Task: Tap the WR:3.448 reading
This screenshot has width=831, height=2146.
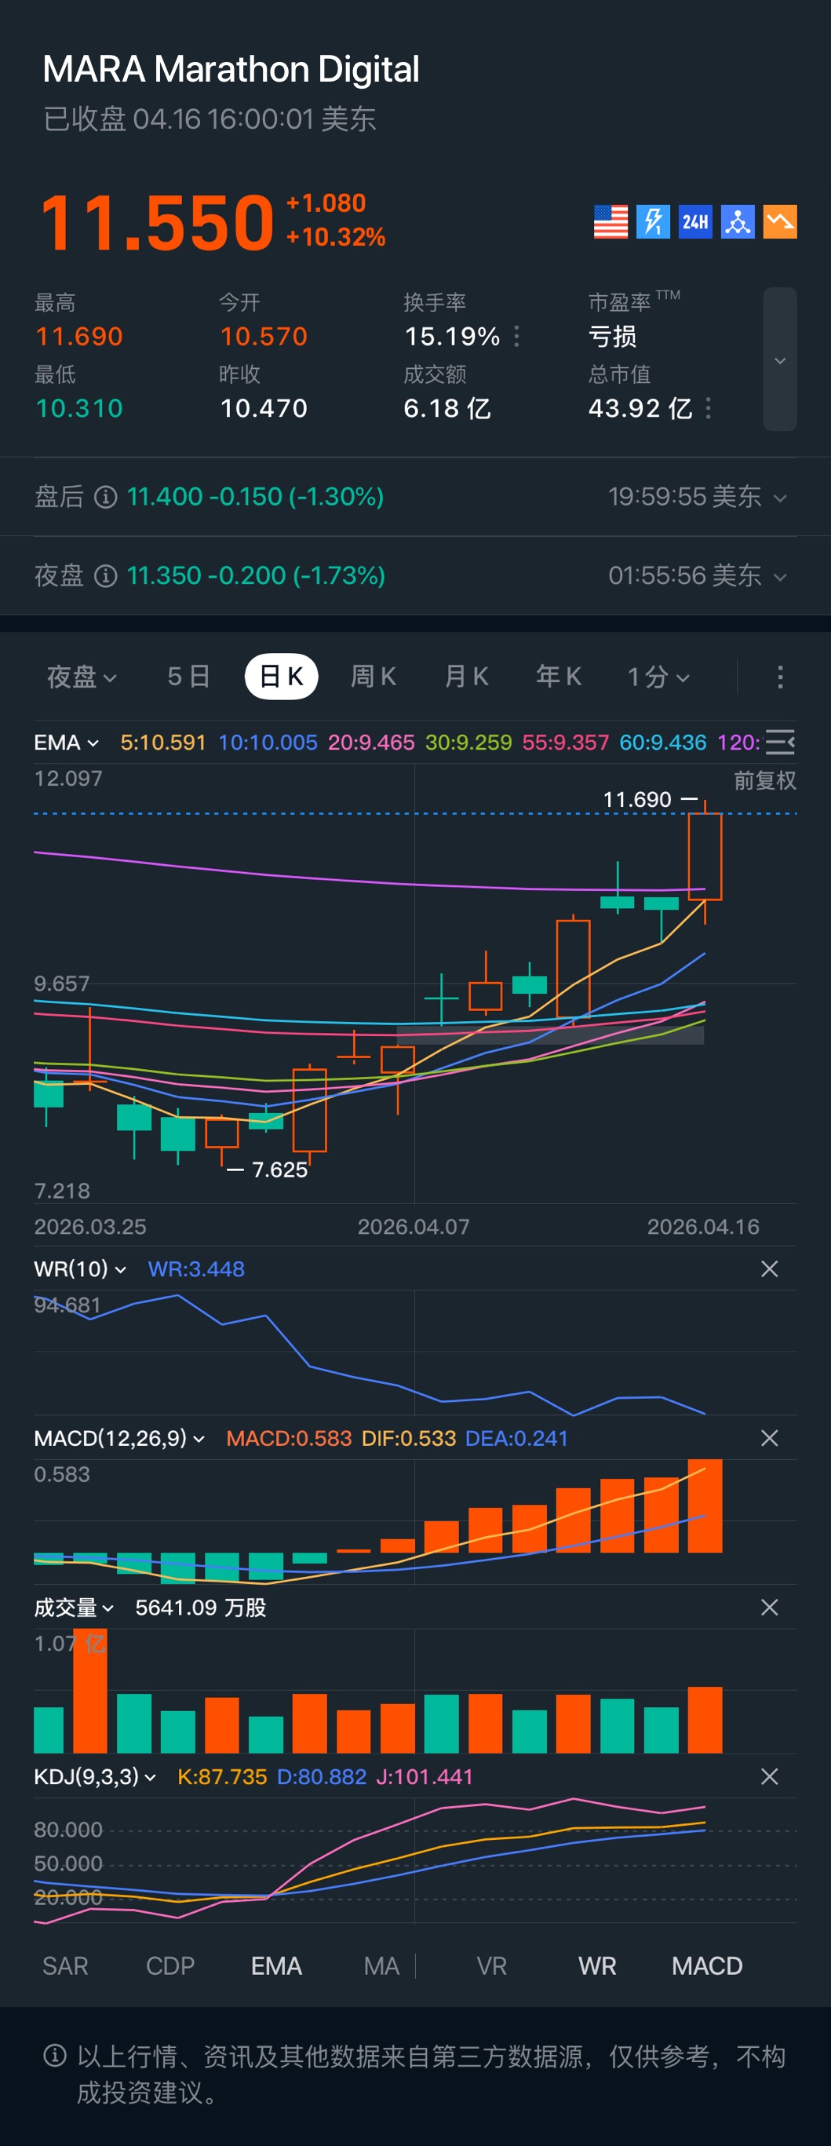Action: pyautogui.click(x=196, y=1268)
